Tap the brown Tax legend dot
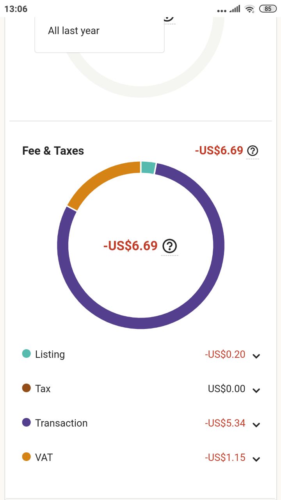This screenshot has height=500, width=281. 27,388
